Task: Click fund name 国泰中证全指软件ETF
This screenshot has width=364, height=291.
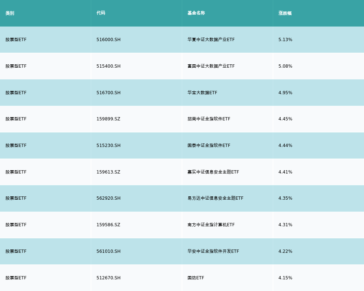Action: [x=209, y=145]
